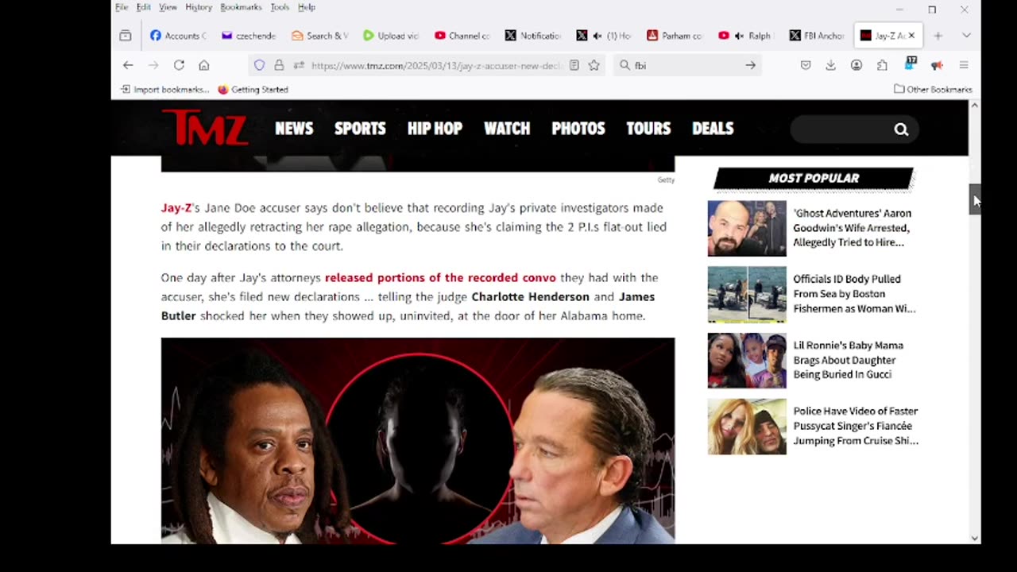
Task: Click the TMZ logo
Action: click(205, 127)
